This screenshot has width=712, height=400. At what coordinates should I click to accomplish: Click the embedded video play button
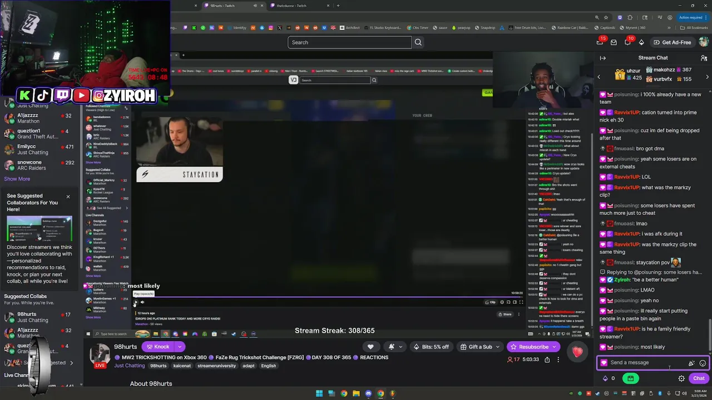[136, 302]
